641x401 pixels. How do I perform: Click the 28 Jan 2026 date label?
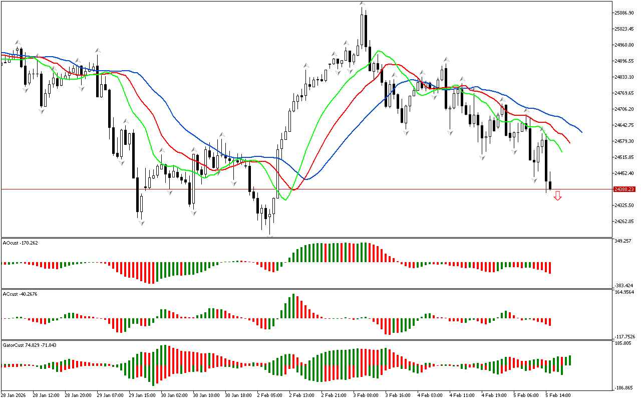coord(15,395)
